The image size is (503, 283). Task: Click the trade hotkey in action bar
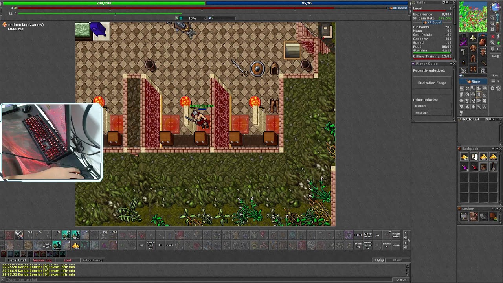(x=169, y=245)
